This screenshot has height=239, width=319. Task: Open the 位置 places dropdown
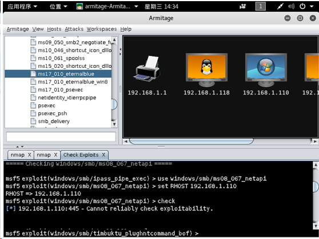click(58, 6)
